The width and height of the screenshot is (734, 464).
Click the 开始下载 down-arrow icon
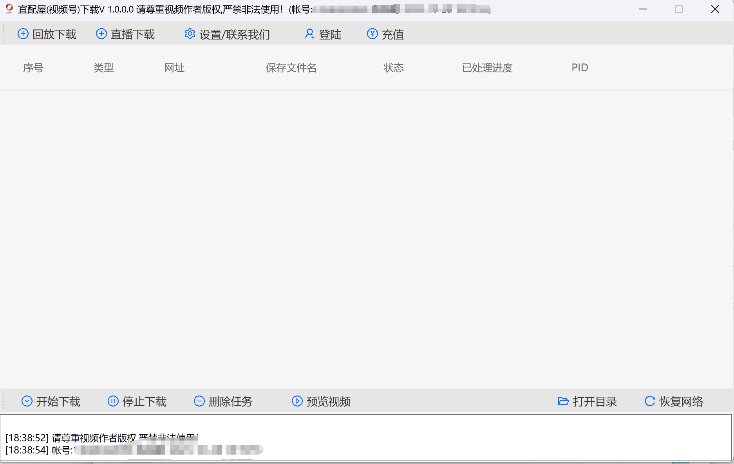[27, 401]
